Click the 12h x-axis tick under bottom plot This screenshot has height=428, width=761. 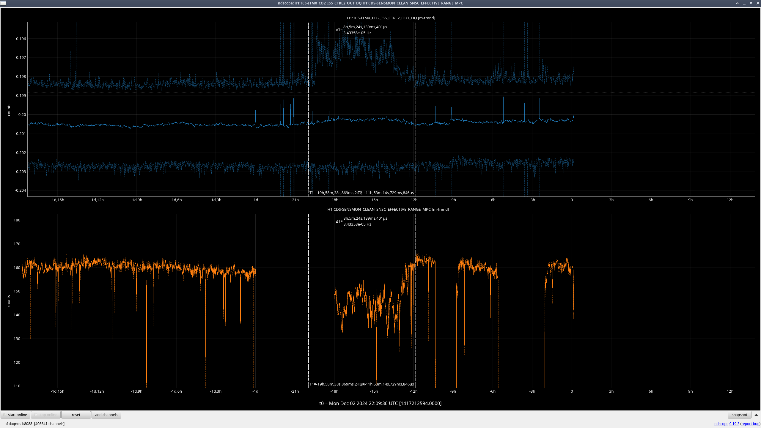(x=730, y=391)
